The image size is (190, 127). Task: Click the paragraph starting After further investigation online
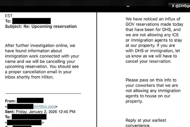tap(42, 61)
